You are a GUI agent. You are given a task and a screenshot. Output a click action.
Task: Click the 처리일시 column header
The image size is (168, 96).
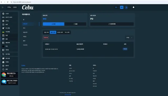pos(105,44)
